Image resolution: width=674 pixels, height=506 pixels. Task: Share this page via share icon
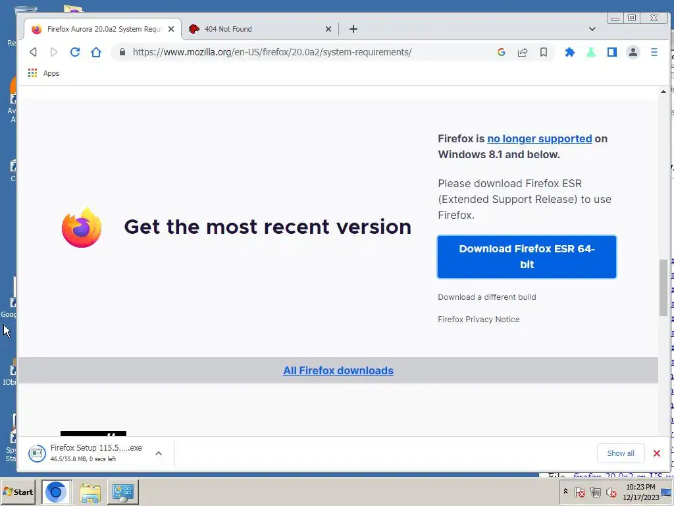(x=523, y=52)
